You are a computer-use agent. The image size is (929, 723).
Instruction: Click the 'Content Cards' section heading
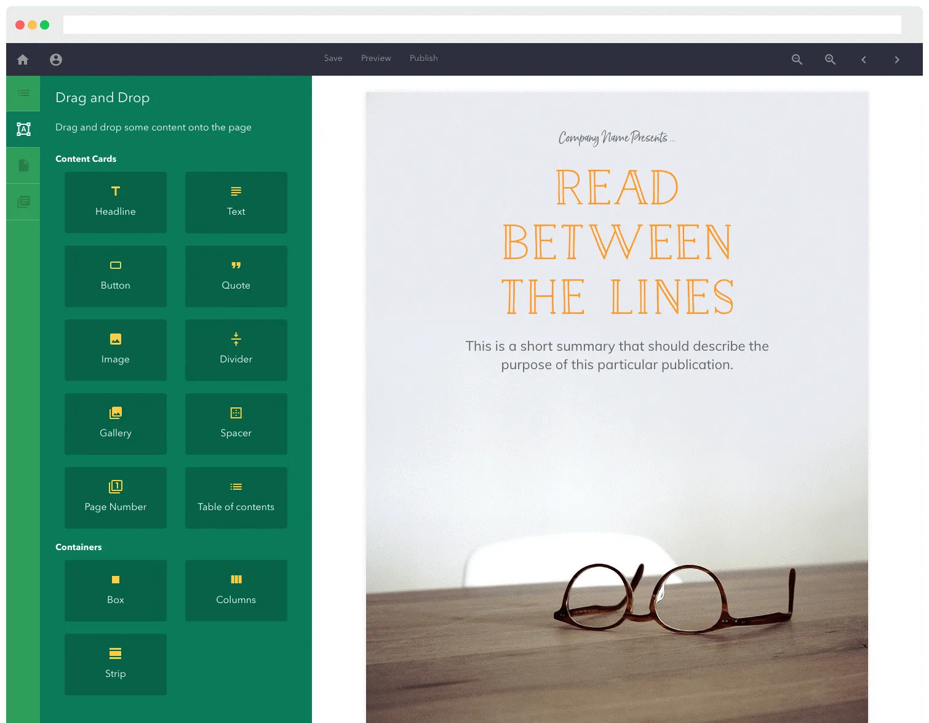point(86,159)
